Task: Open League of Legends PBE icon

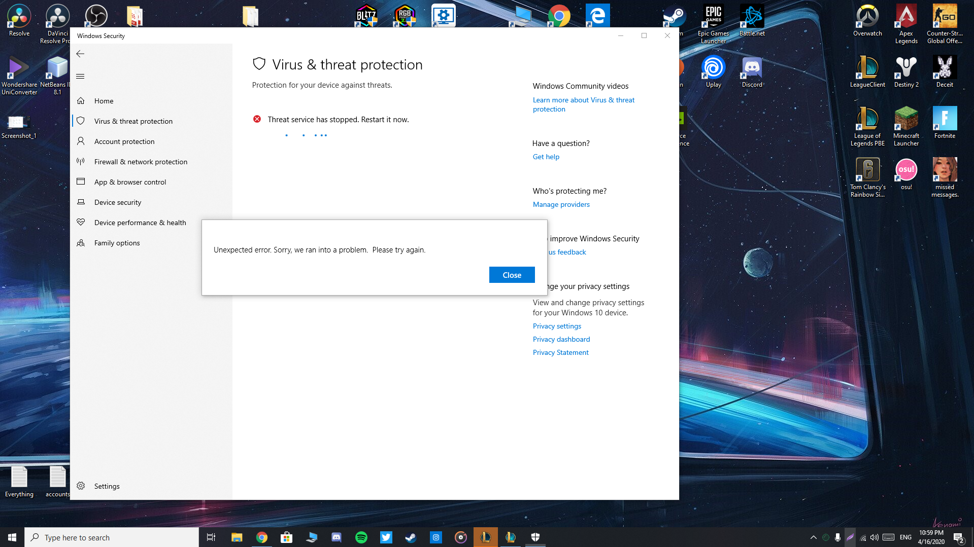Action: (867, 127)
